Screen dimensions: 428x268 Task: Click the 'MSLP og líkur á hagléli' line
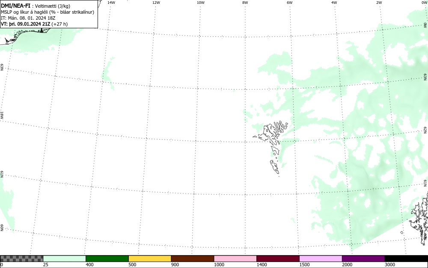48,12
